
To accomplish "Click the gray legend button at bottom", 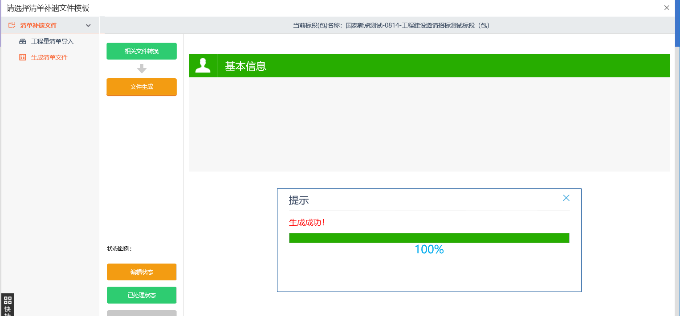I will pyautogui.click(x=142, y=313).
